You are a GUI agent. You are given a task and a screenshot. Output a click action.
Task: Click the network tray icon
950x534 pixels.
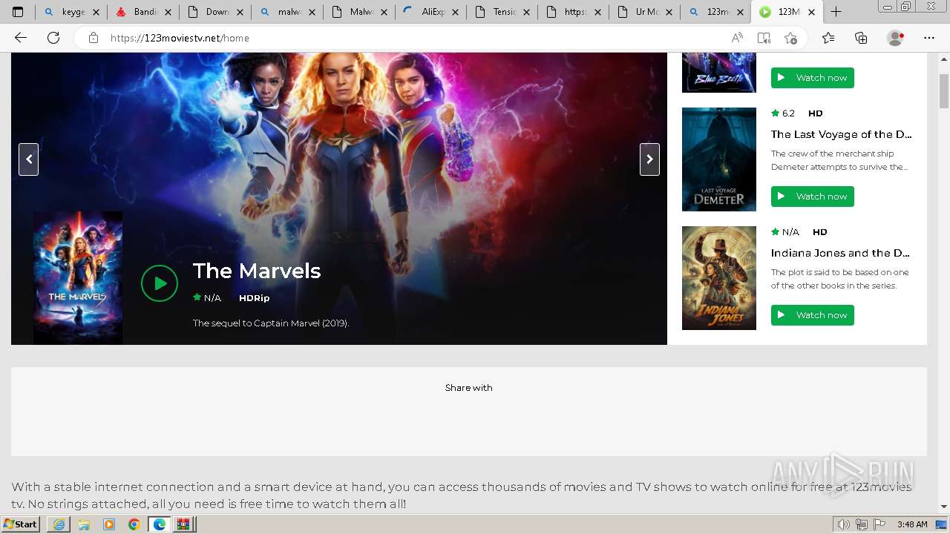click(862, 524)
